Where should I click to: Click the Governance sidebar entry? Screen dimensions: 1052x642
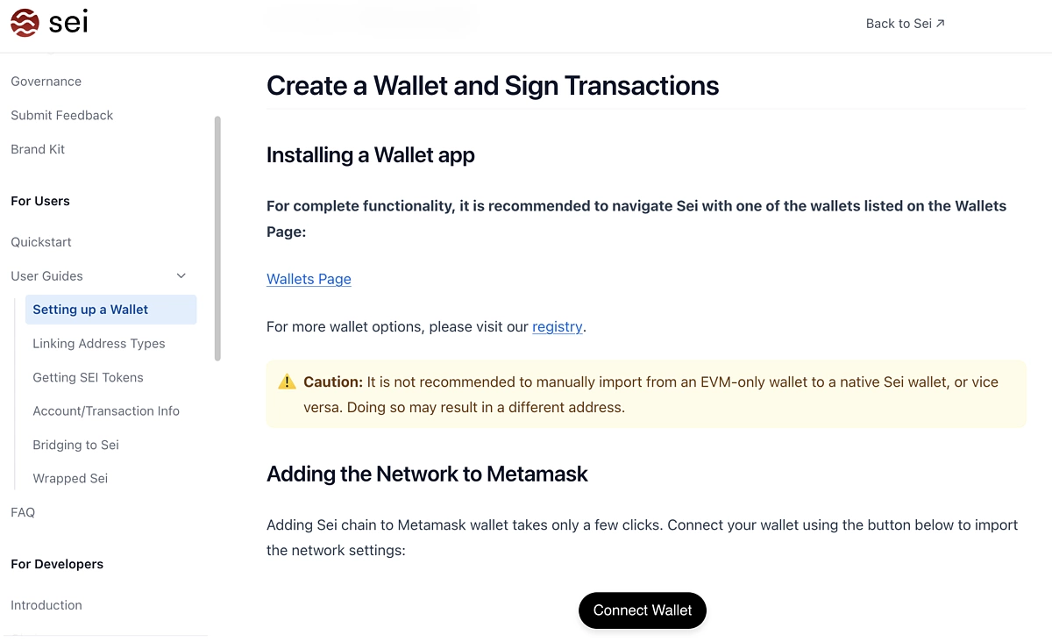point(46,81)
